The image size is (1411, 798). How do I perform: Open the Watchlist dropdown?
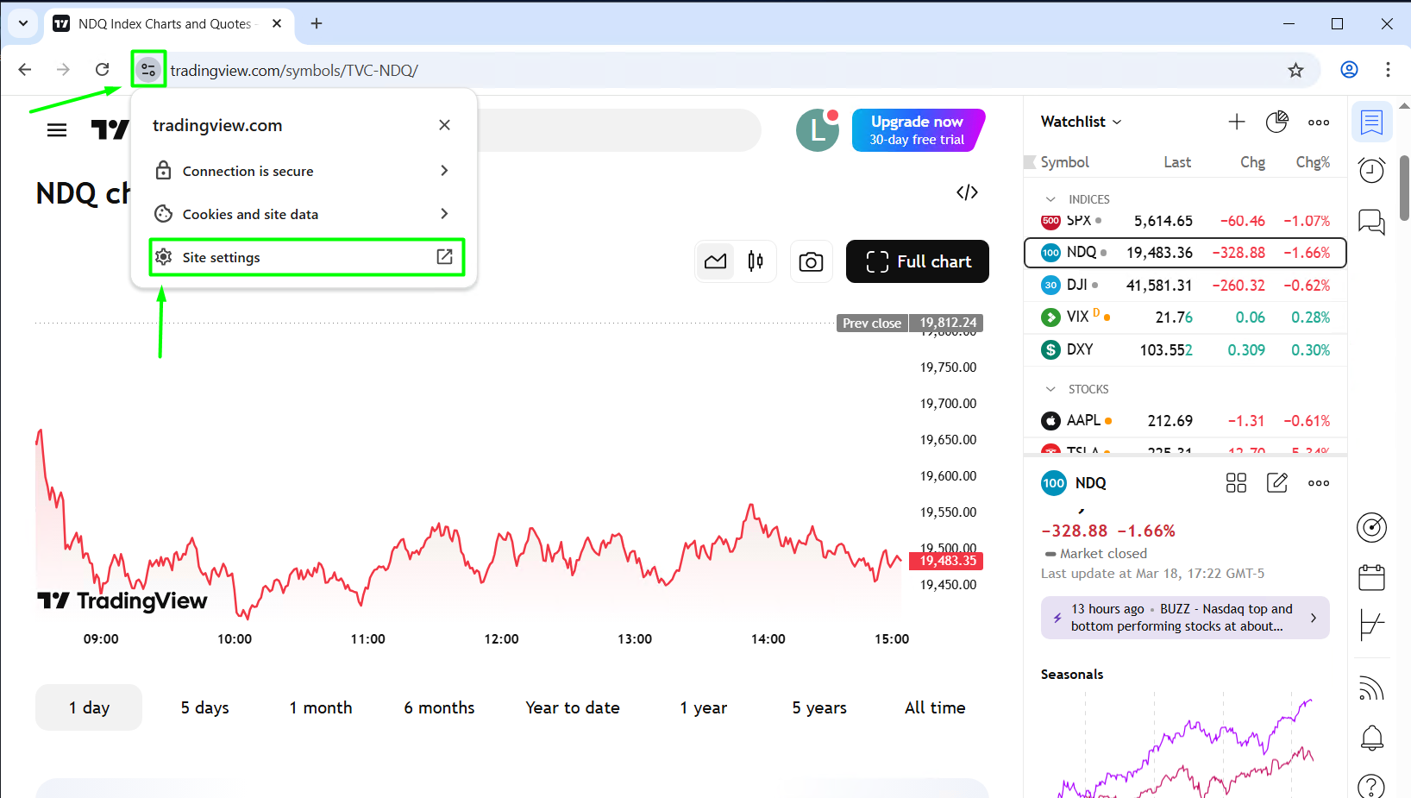[1082, 122]
